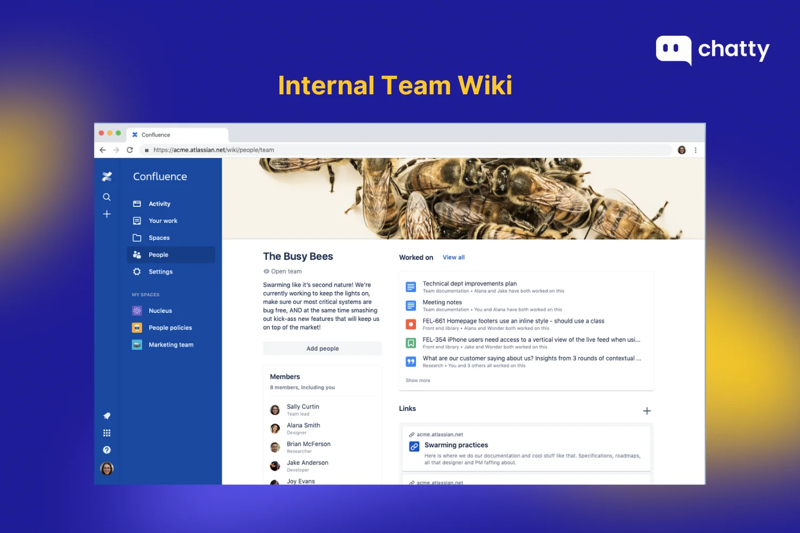Open browser three-dot menu

pyautogui.click(x=695, y=150)
